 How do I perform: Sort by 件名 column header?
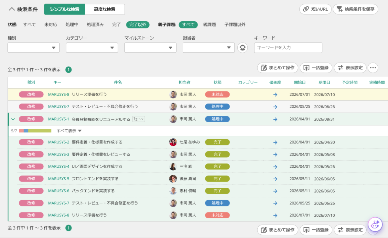118,82
